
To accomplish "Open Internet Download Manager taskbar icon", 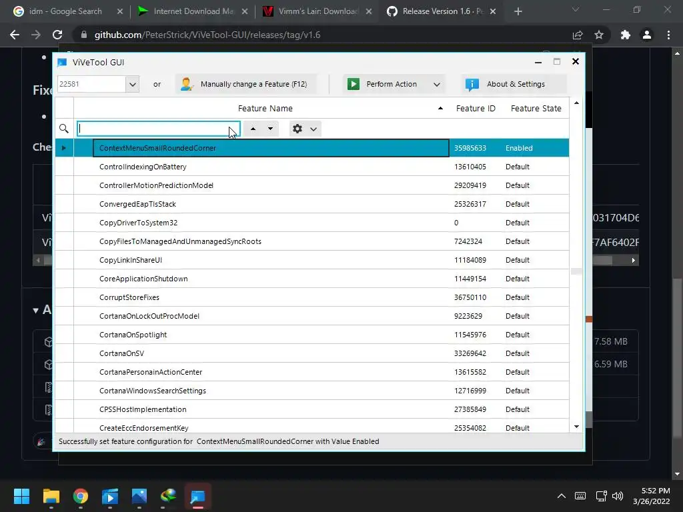I will tap(169, 496).
